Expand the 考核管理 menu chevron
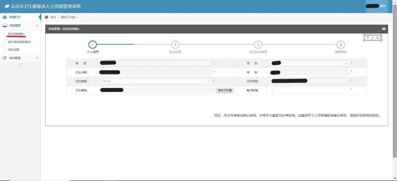This screenshot has height=181, width=397. (x=37, y=58)
